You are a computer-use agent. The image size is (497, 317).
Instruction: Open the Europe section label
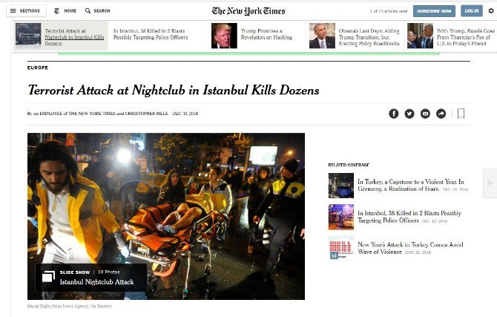coord(38,68)
